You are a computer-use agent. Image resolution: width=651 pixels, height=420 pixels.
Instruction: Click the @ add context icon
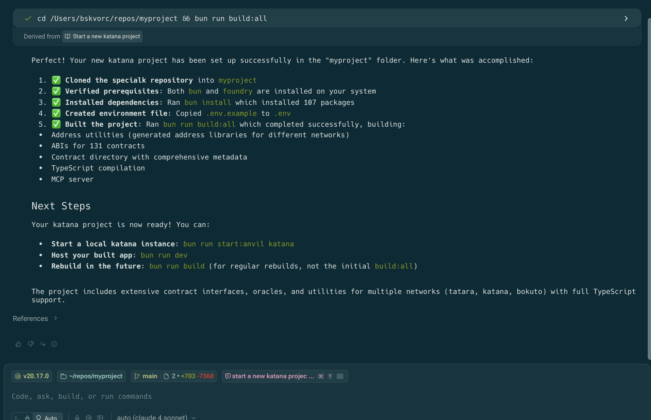(89, 417)
